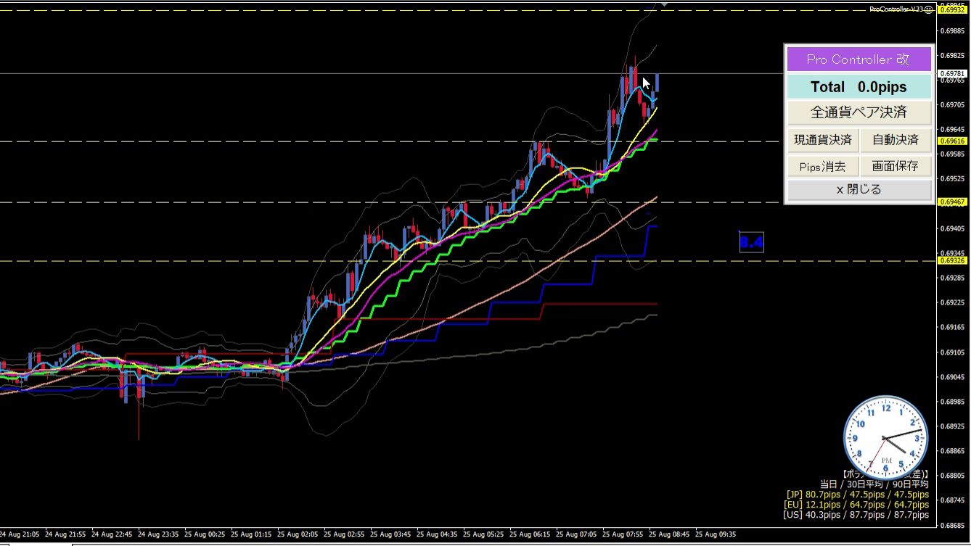Click the 当日 / 30日平均 / 90日平均 header text
Screen dimensions: 971x546
point(874,484)
